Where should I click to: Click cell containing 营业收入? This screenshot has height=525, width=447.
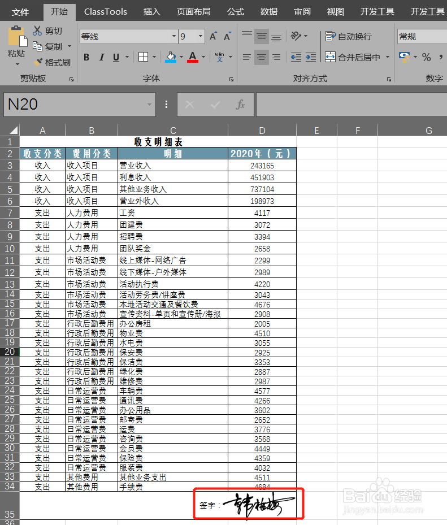click(x=173, y=166)
